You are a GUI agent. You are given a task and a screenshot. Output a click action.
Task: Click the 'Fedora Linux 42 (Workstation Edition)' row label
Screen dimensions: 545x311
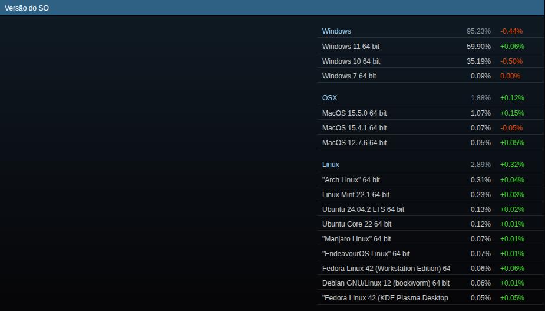pyautogui.click(x=386, y=269)
